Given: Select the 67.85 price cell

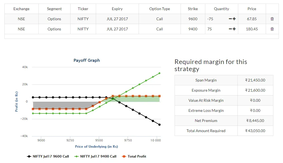Looking at the screenshot, I should pyautogui.click(x=252, y=19).
